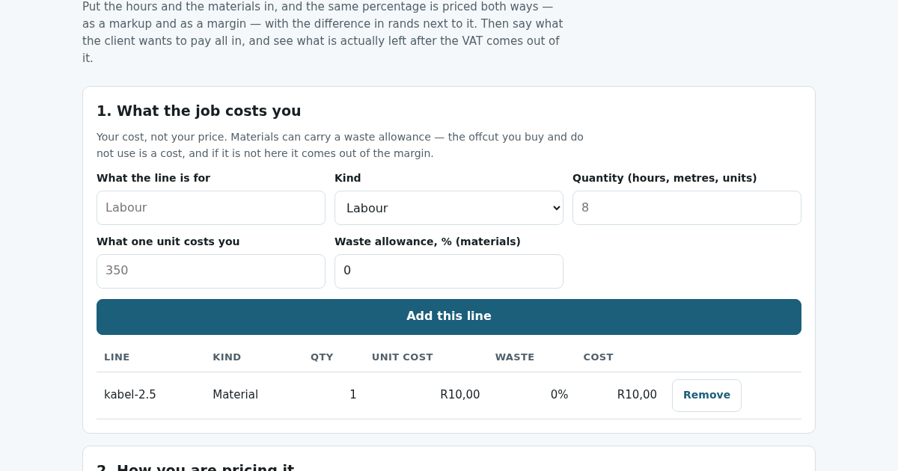Click the quantity value 1 in kabel-2.5 row
This screenshot has width=898, height=471.
[x=353, y=395]
